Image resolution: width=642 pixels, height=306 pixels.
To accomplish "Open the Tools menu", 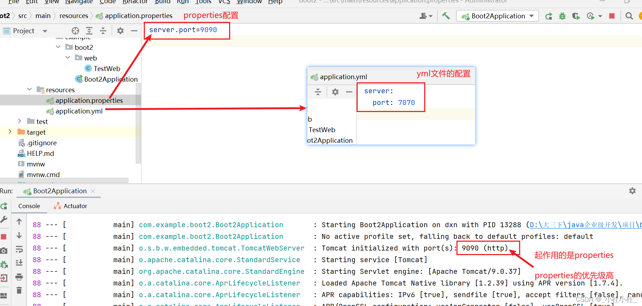I will 203,2.
